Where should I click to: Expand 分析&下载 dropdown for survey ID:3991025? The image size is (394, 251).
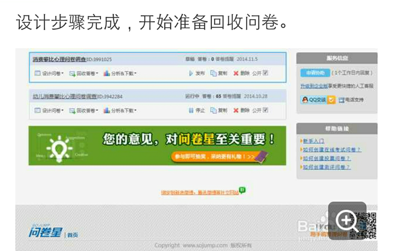point(120,73)
